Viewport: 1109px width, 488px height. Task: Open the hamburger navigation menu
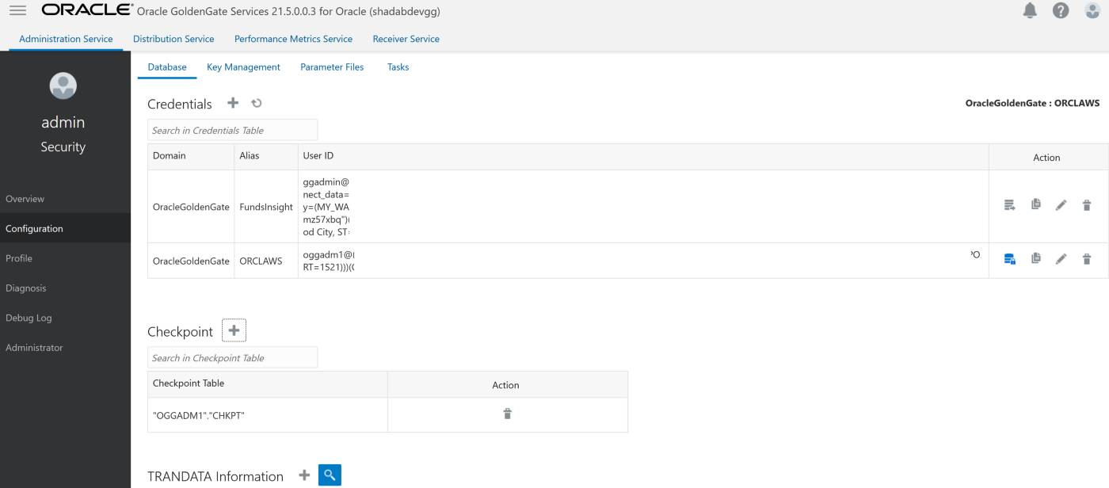17,10
